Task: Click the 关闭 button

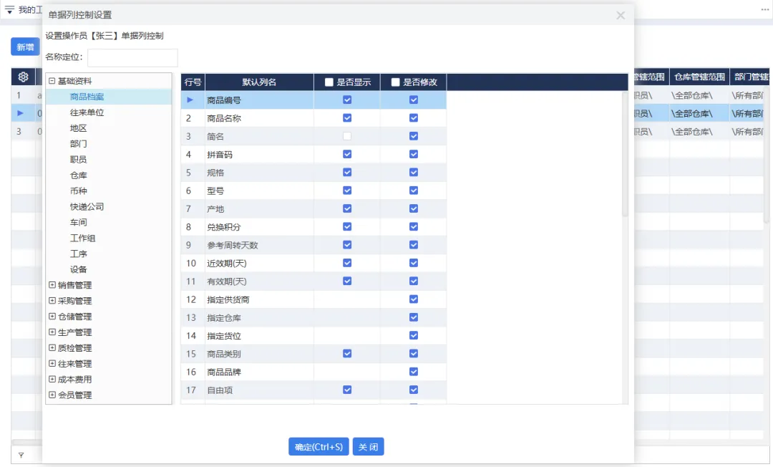Action: [368, 447]
